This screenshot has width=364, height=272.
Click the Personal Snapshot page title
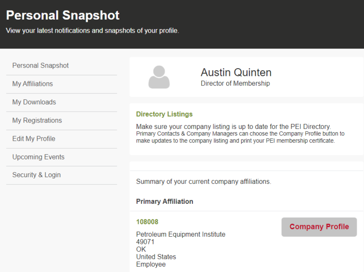[x=63, y=15]
